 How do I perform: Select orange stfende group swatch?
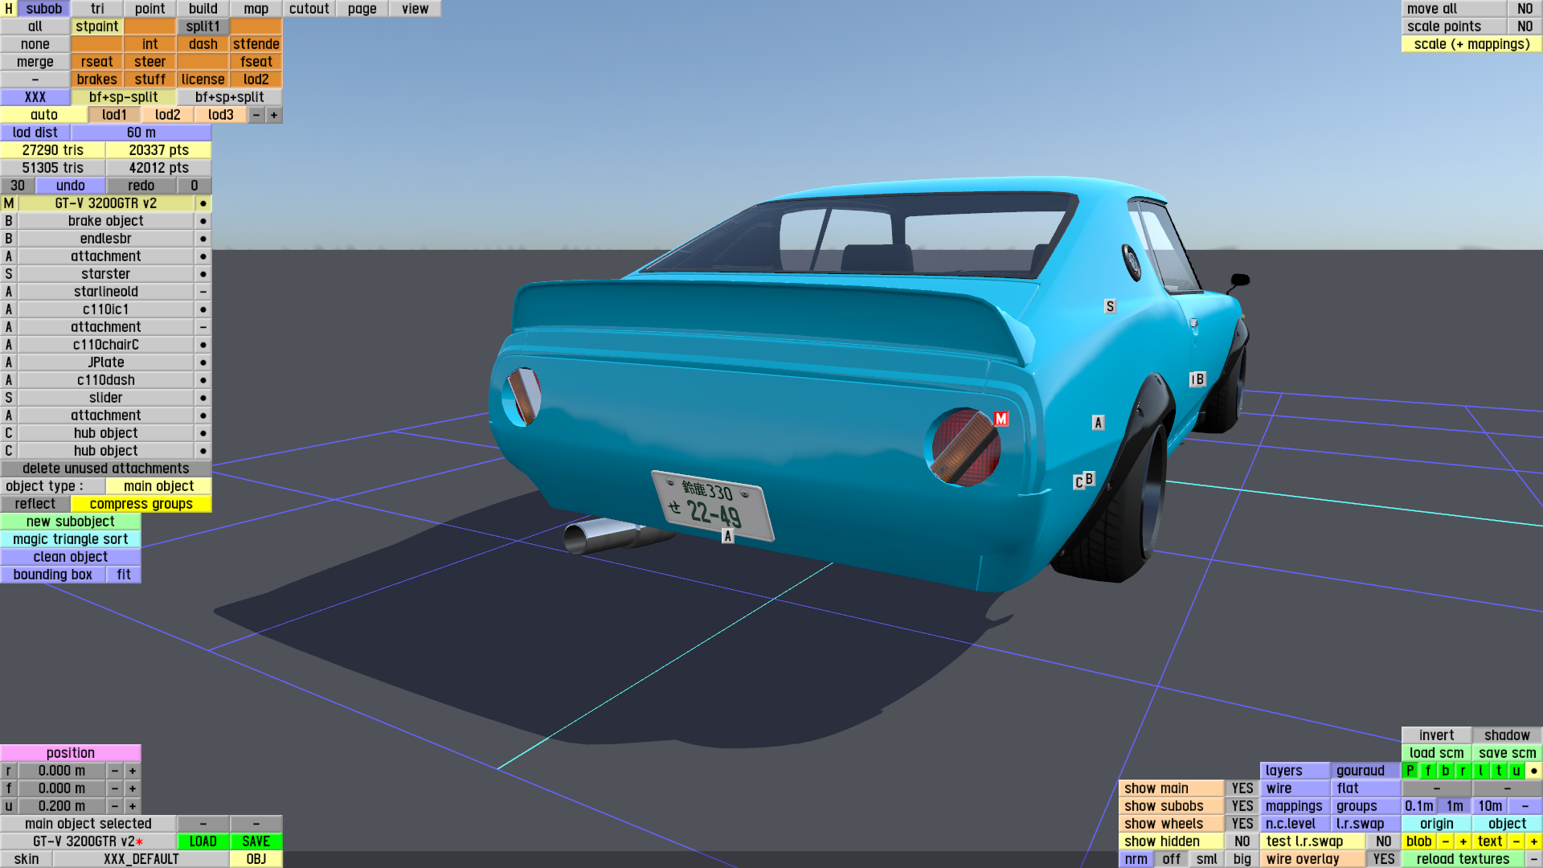pos(256,44)
